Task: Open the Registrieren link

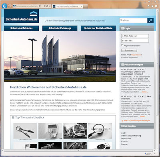Action: 137,55
